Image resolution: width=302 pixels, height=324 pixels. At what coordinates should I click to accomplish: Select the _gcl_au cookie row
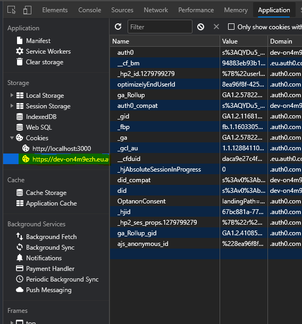pyautogui.click(x=206, y=148)
